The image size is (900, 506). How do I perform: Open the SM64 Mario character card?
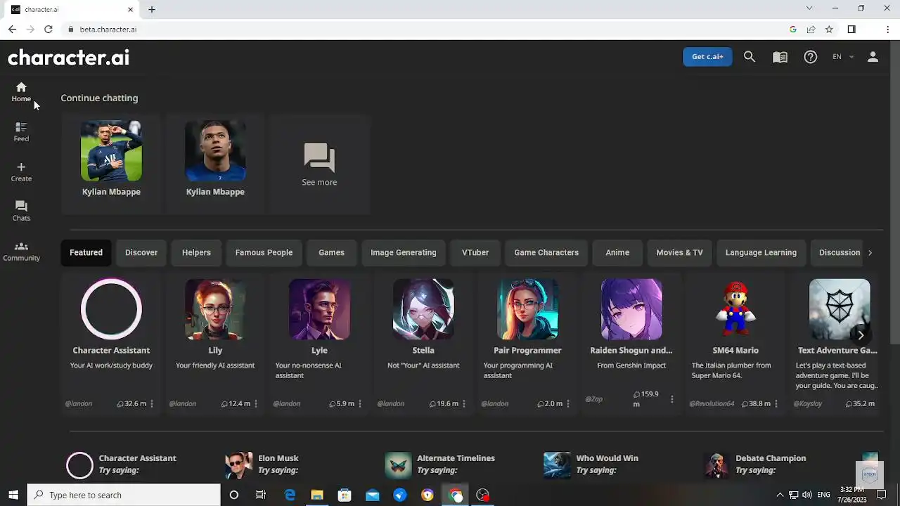[735, 344]
